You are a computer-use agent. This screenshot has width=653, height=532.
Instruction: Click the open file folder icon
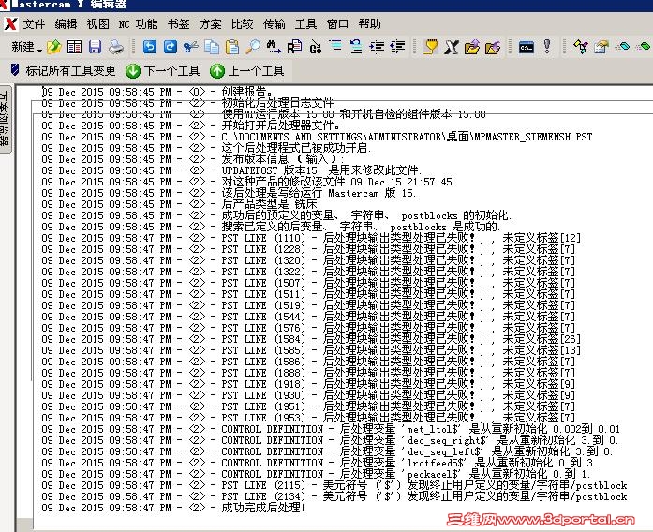(x=54, y=47)
